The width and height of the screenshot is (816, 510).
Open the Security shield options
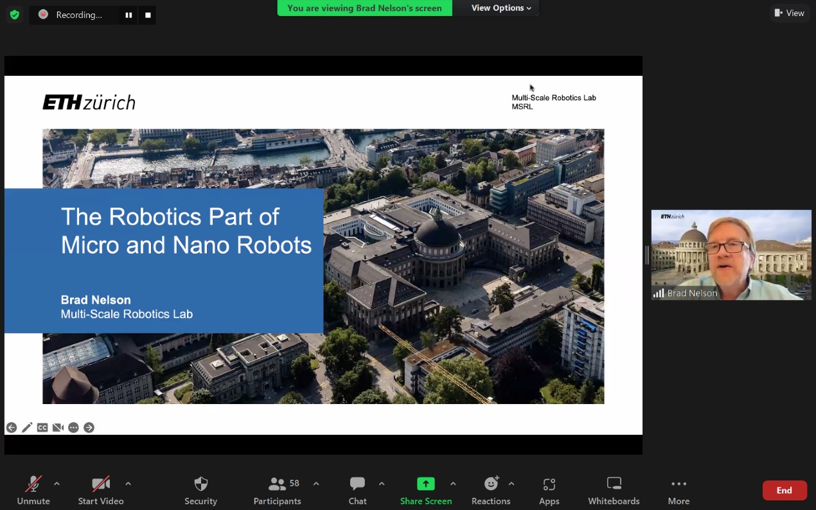[x=200, y=490]
